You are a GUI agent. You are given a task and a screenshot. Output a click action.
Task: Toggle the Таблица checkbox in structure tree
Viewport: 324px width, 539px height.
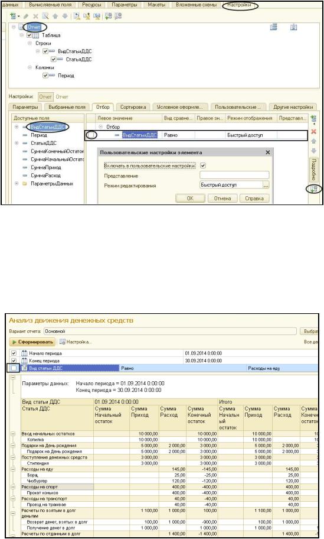point(29,35)
